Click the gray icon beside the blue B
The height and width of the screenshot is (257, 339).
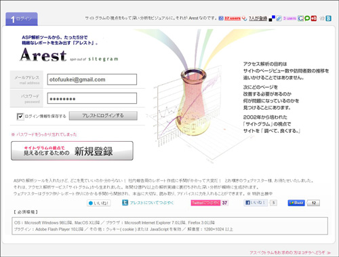click(x=322, y=18)
